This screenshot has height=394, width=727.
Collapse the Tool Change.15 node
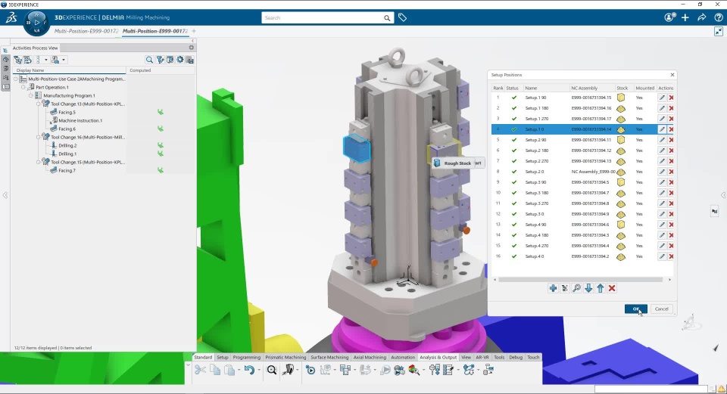pos(39,162)
